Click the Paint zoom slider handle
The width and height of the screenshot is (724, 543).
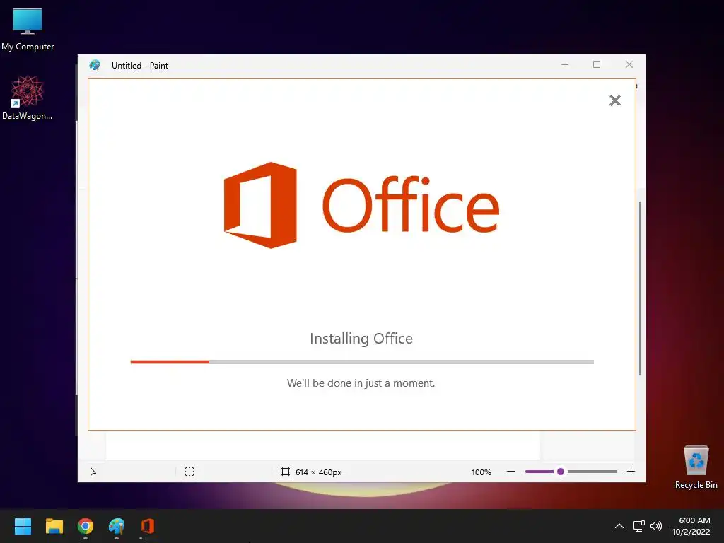tap(561, 472)
